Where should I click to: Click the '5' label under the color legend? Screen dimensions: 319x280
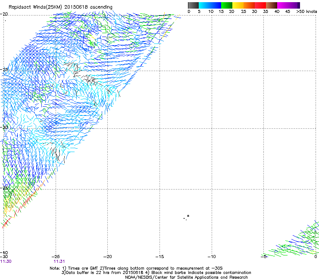tap(199, 12)
